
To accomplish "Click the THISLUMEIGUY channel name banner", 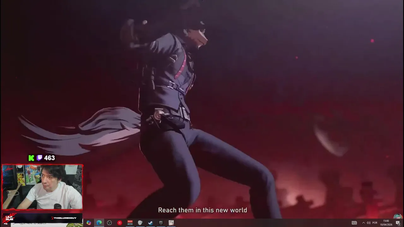I will click(64, 218).
